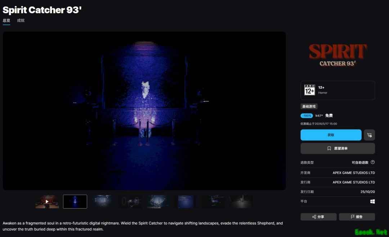This screenshot has height=237, width=389.
Task: Click the main screenshot viewer image
Action: click(x=144, y=111)
